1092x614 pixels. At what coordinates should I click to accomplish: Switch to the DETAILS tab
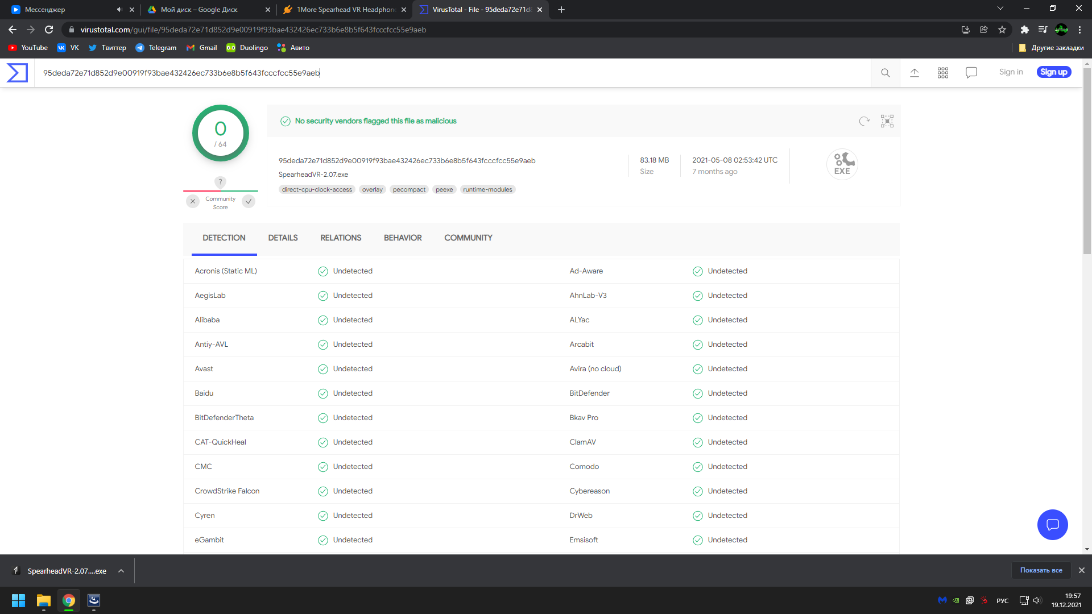[283, 238]
